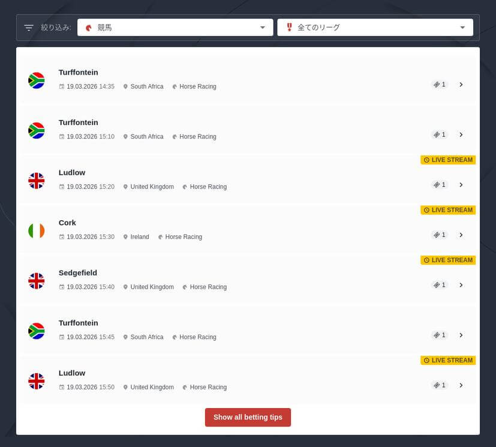Expand the 15:50 Ludlow race chevron

click(461, 385)
